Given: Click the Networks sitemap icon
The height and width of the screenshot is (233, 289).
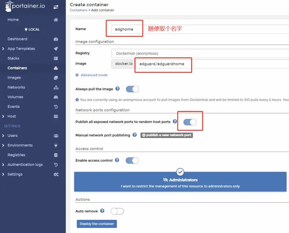Looking at the screenshot, I should (56, 87).
